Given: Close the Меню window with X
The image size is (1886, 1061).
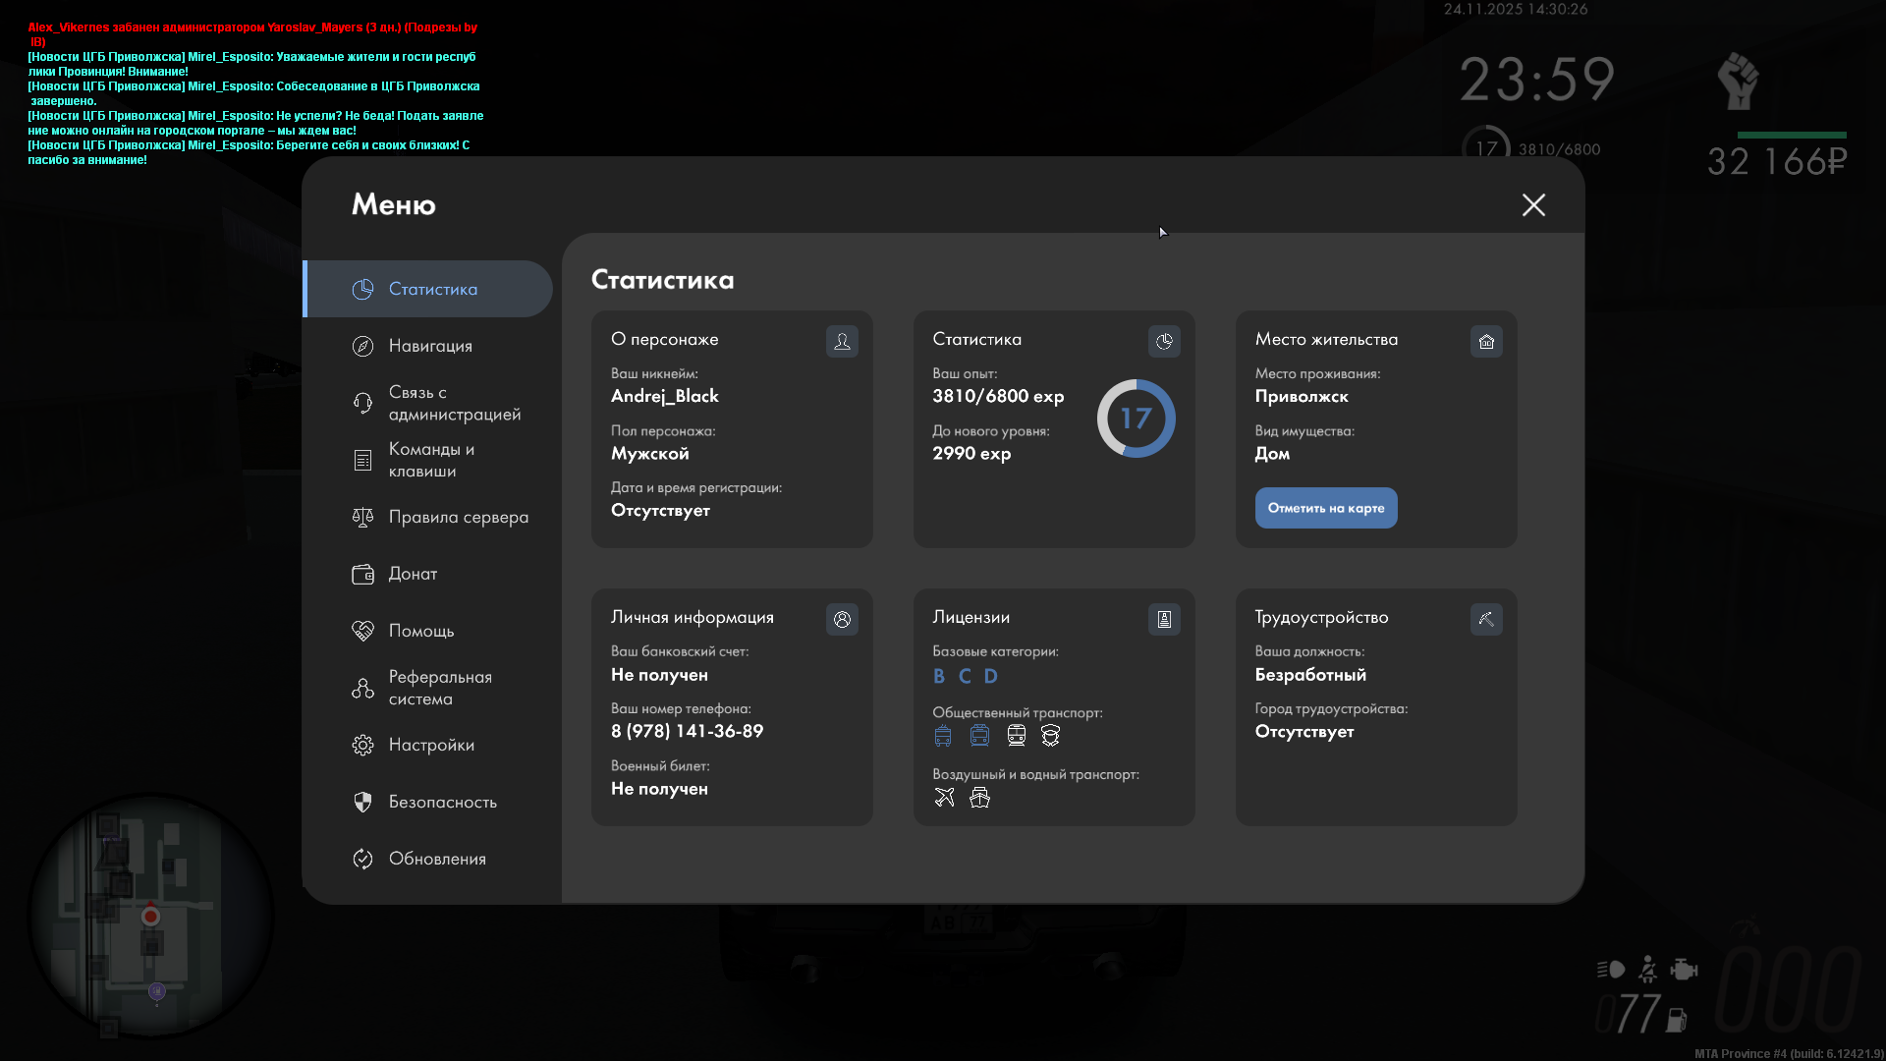Looking at the screenshot, I should coord(1533,204).
